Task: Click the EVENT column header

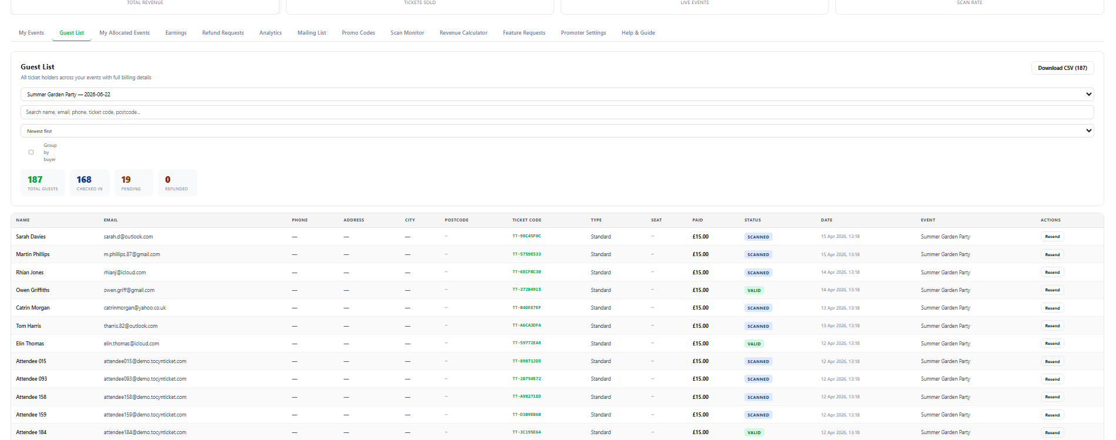Action: [928, 220]
